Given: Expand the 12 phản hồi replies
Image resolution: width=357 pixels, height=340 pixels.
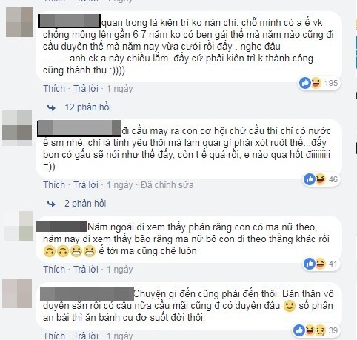Looking at the screenshot, I should tap(87, 107).
